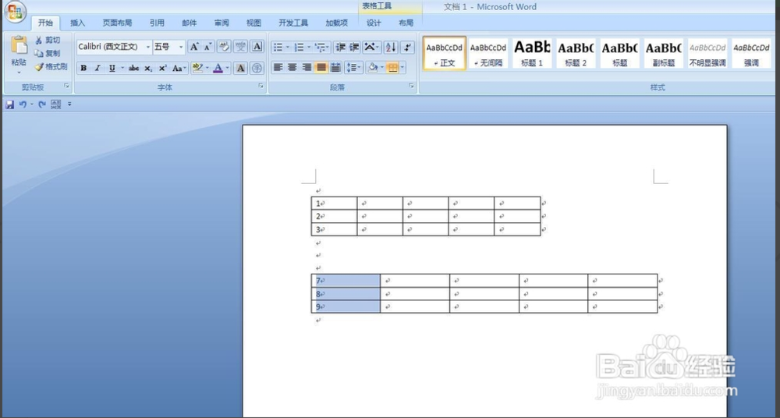This screenshot has width=780, height=418.
Task: Apply the 无间隔 (No Spacing) style
Action: pos(488,53)
